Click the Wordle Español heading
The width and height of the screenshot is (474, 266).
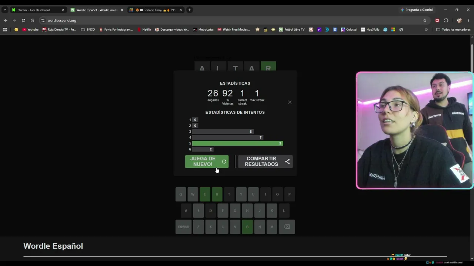tap(53, 246)
